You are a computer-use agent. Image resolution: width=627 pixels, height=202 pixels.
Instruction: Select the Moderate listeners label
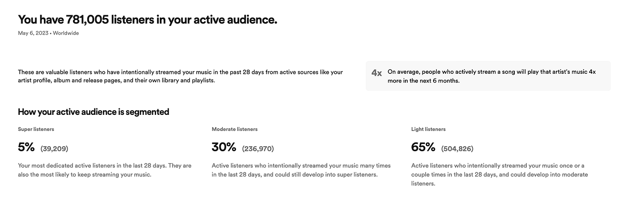(x=235, y=129)
